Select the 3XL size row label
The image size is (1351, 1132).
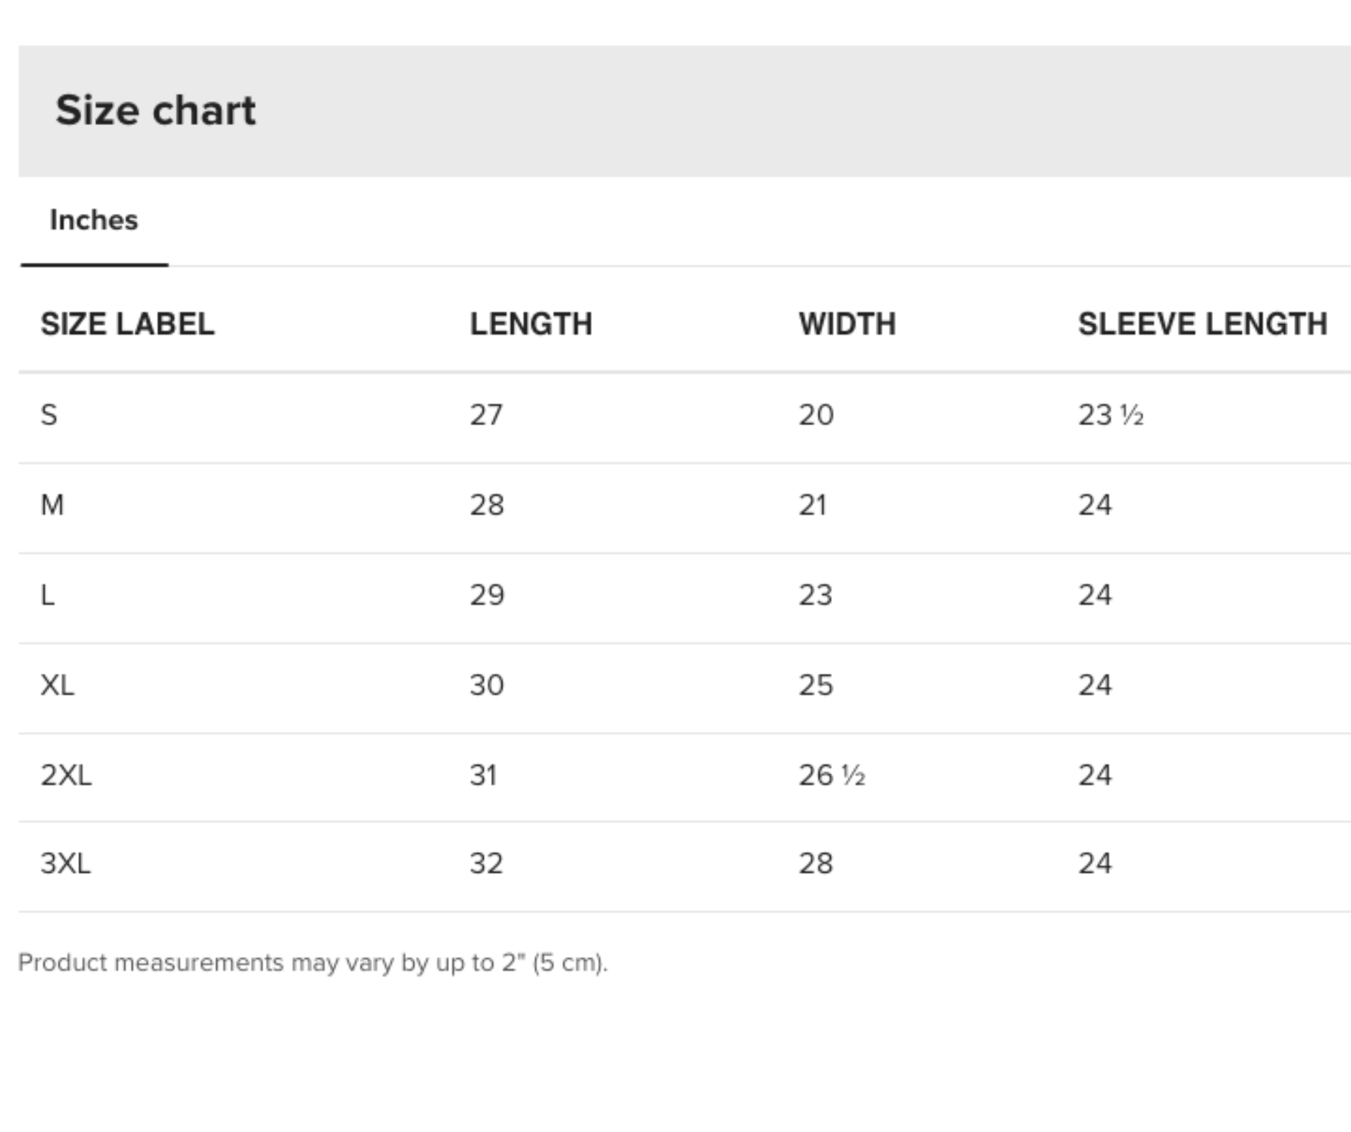click(66, 863)
